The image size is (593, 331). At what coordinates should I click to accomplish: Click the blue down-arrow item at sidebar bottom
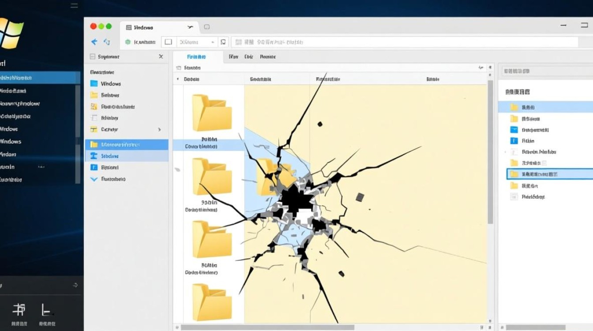94,179
